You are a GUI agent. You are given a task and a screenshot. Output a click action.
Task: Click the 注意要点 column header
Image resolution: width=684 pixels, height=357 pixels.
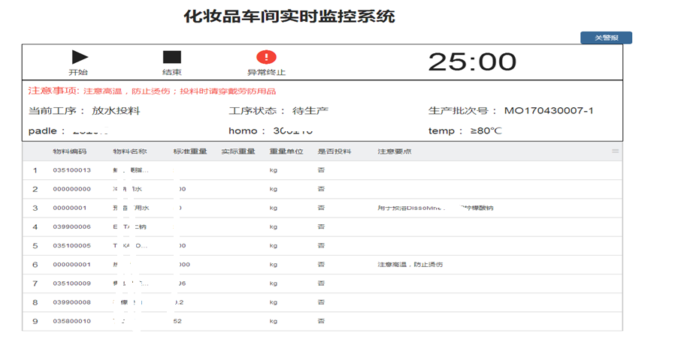394,151
